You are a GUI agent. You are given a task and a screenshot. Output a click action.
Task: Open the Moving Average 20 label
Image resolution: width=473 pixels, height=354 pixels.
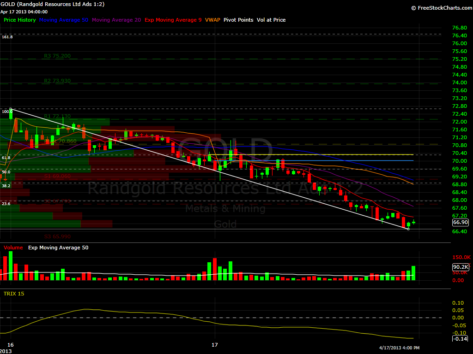coord(116,20)
